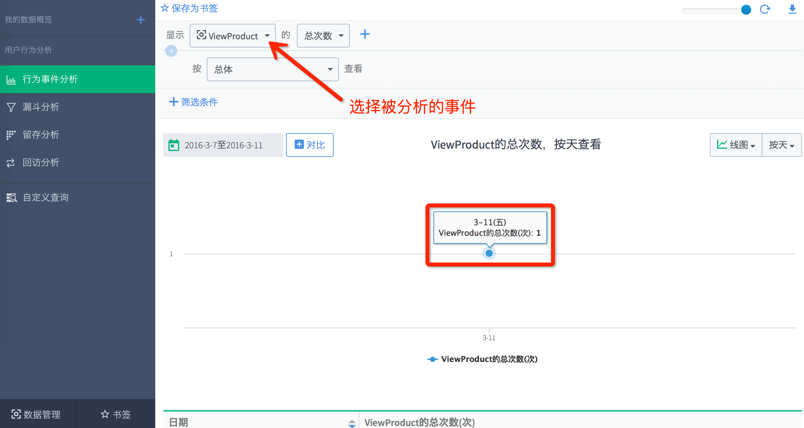
Task: Expand the 总次数 metric dropdown
Action: point(323,36)
